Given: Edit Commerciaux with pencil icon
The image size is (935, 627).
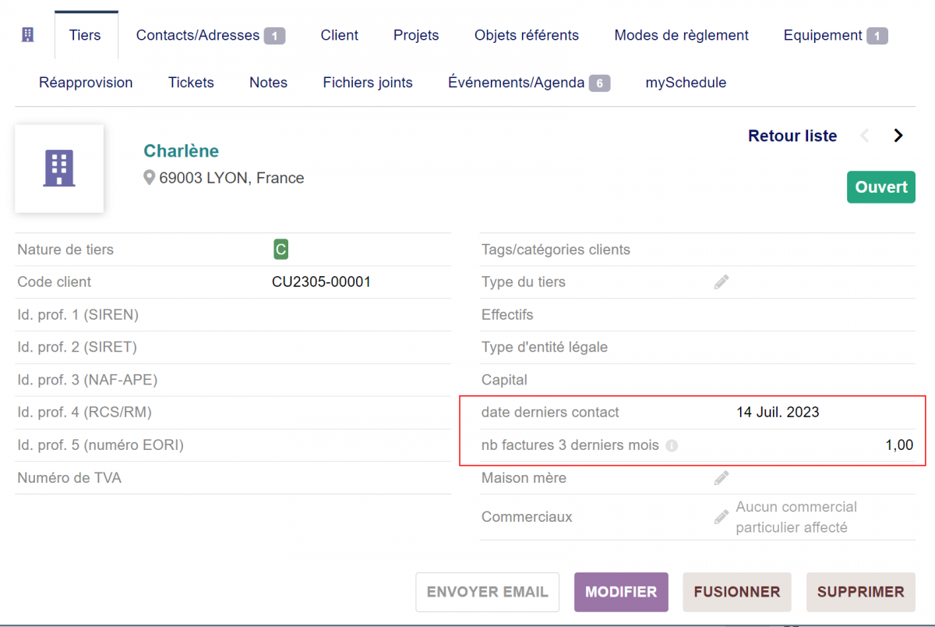Looking at the screenshot, I should tap(722, 517).
